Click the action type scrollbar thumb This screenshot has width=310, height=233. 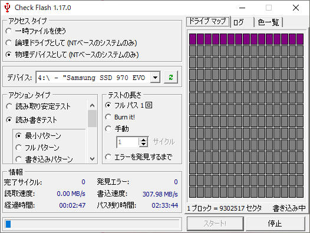pyautogui.click(x=92, y=118)
